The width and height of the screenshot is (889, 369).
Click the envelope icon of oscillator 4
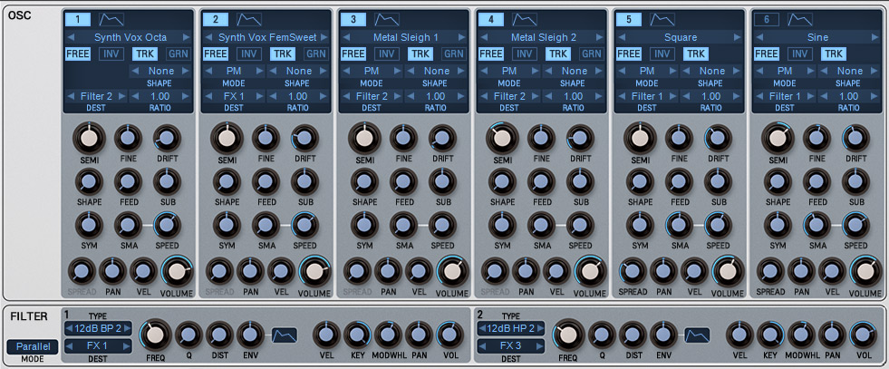point(524,19)
